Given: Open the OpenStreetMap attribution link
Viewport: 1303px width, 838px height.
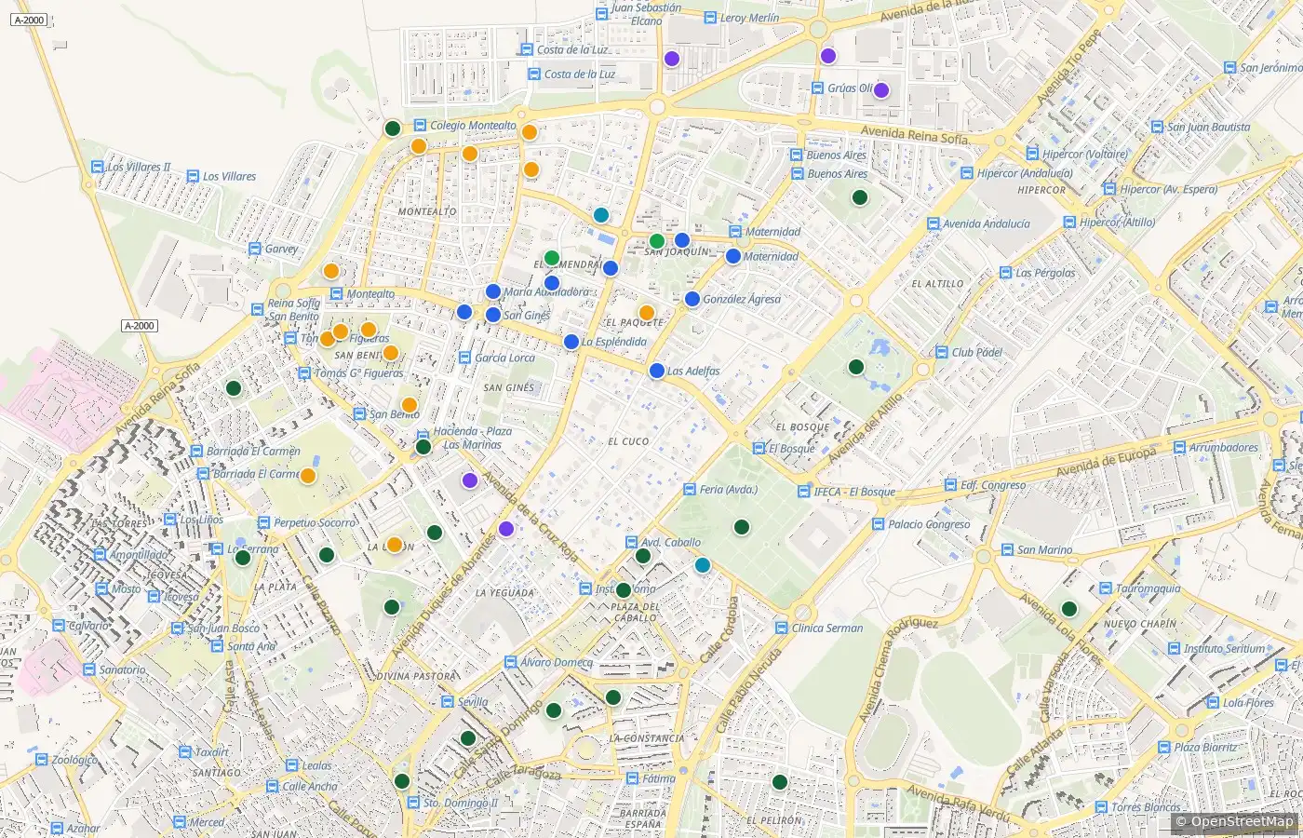Looking at the screenshot, I should 1242,821.
